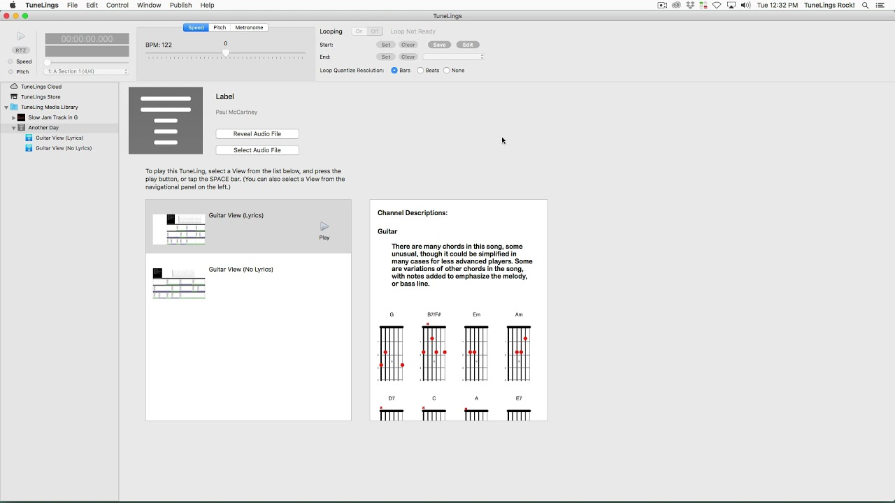The width and height of the screenshot is (895, 503).
Task: Click the loop Save button
Action: pyautogui.click(x=439, y=45)
